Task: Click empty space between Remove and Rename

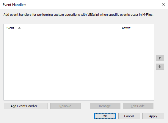Action: (x=85, y=106)
